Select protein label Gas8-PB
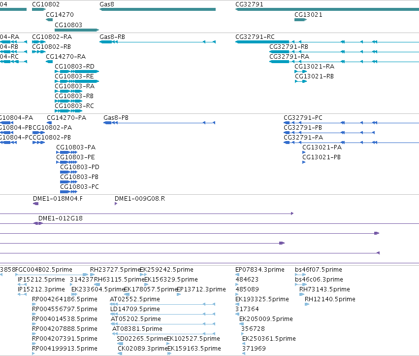 pyautogui.click(x=116, y=118)
